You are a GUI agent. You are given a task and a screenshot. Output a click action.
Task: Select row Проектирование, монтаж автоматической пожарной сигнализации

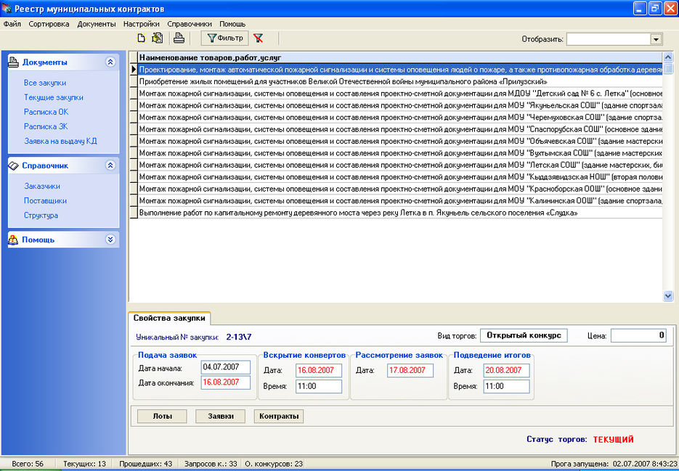(400, 69)
